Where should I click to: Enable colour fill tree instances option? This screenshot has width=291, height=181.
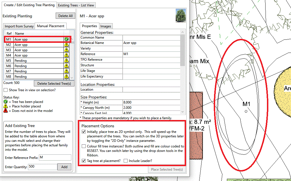point(84,146)
